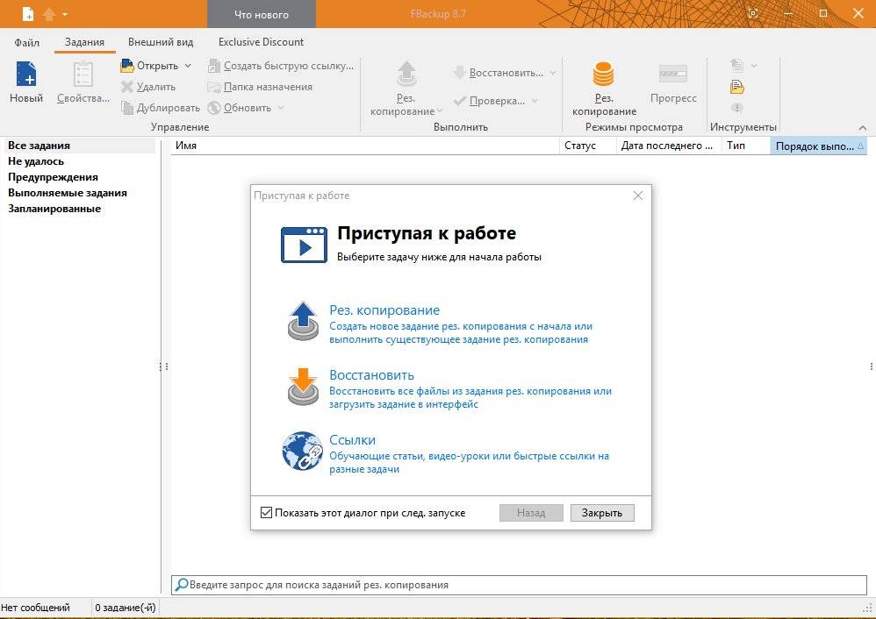Click the Новый (new job) icon

coord(26,76)
